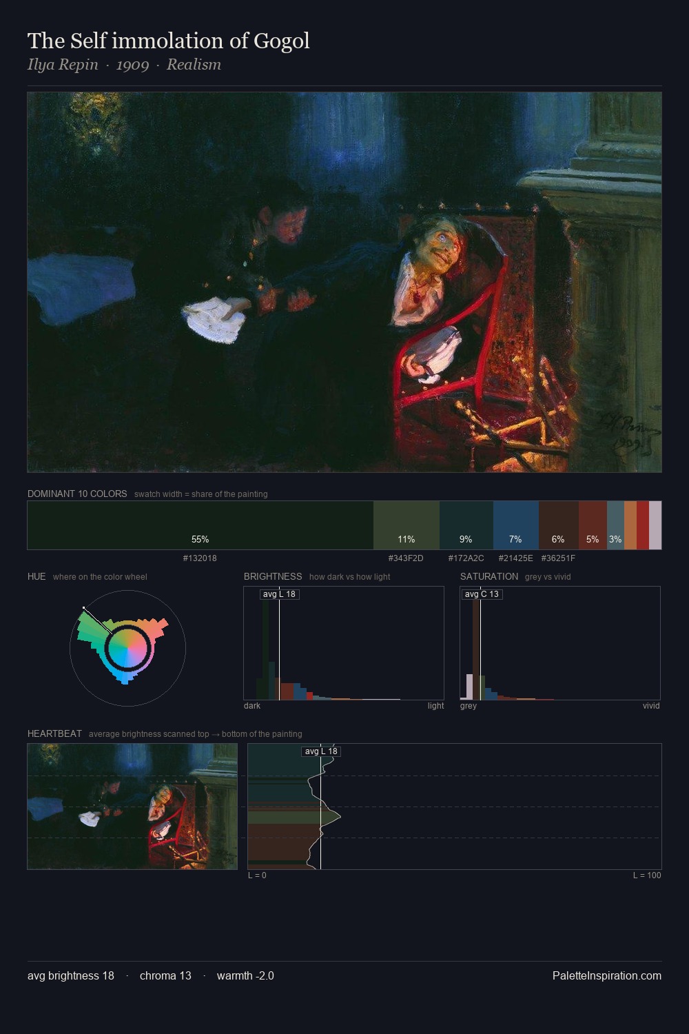Select the tan orange swatch
Viewport: 689px width, 1034px height.
tap(630, 525)
